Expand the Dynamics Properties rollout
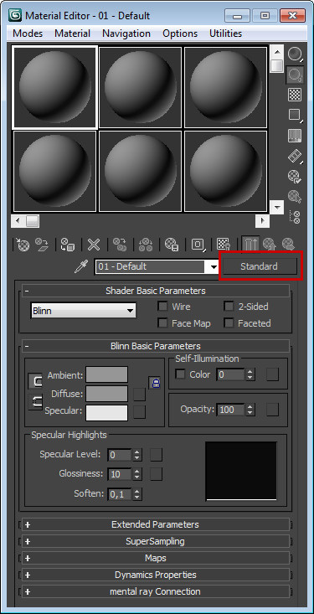Screen dimensions: 314x614 (x=156, y=575)
